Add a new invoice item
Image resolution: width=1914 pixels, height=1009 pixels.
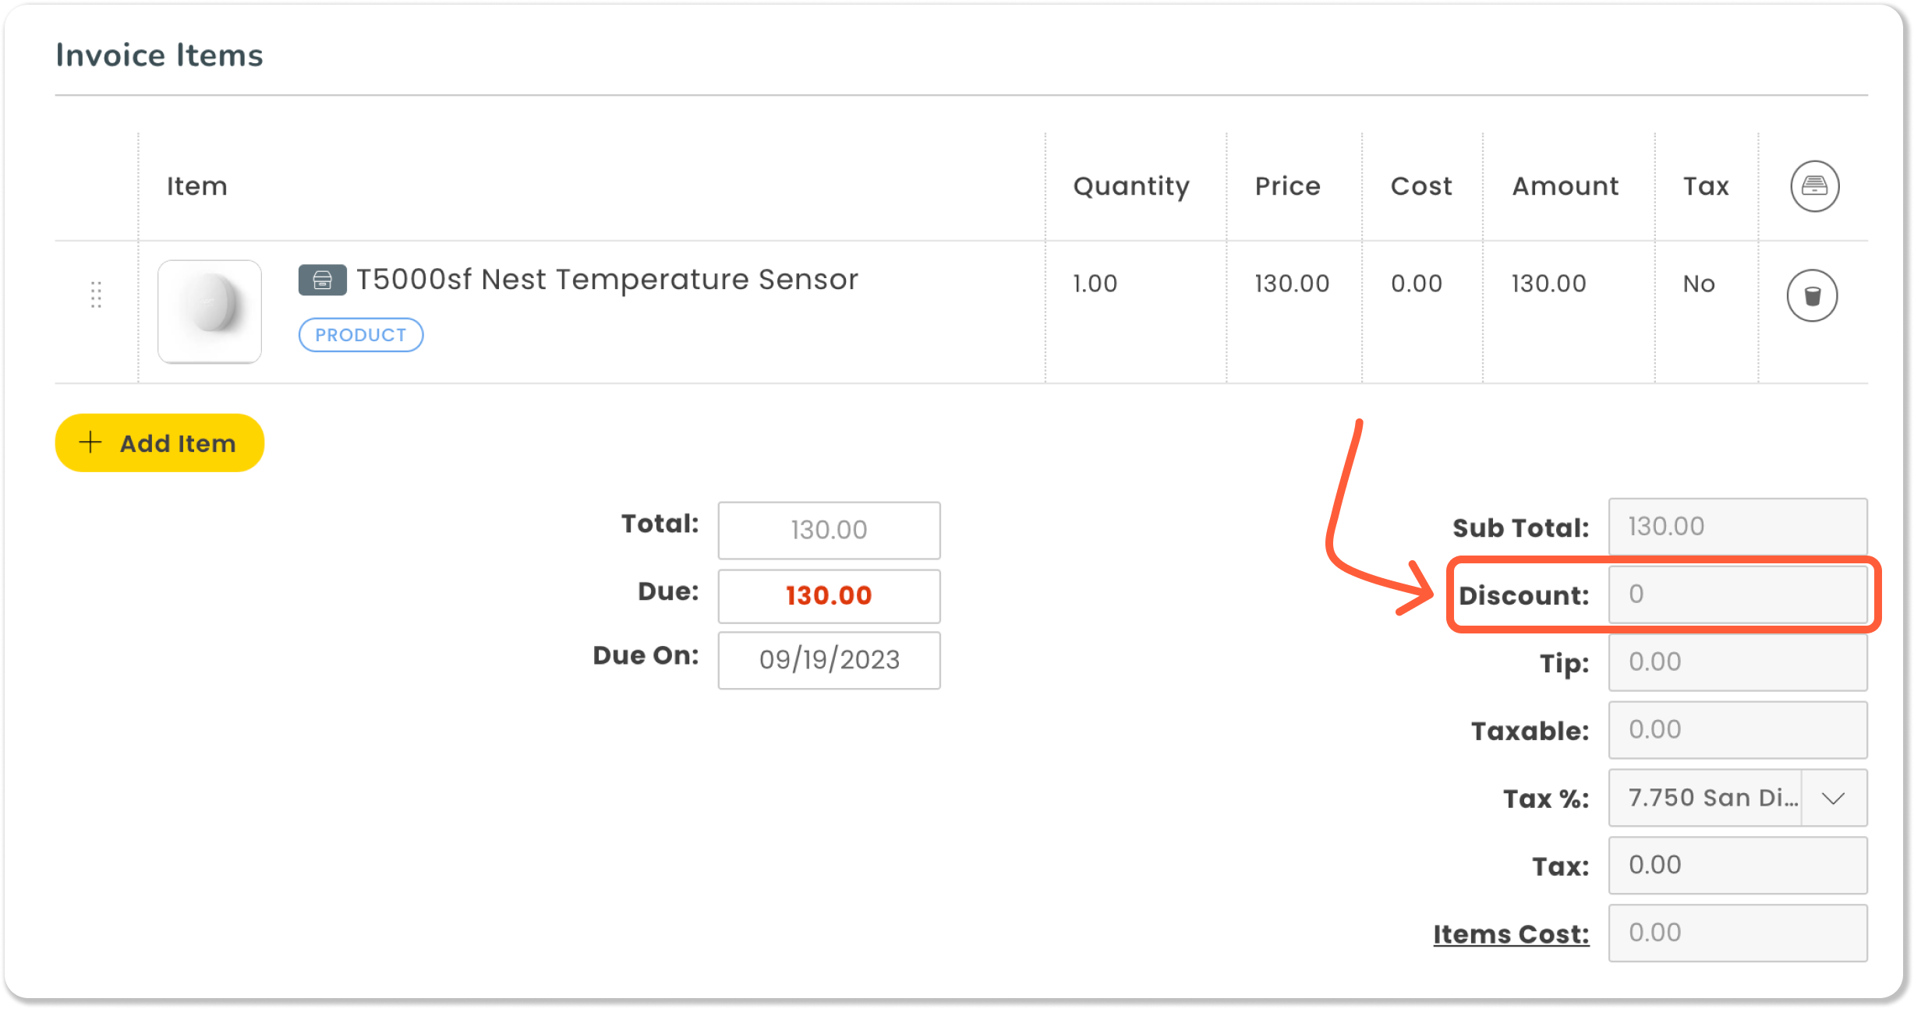pos(159,443)
